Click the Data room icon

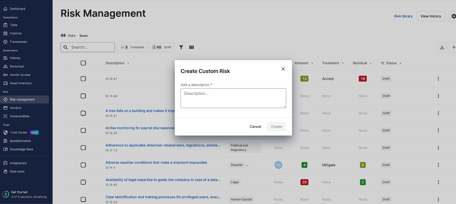[x=5, y=172]
